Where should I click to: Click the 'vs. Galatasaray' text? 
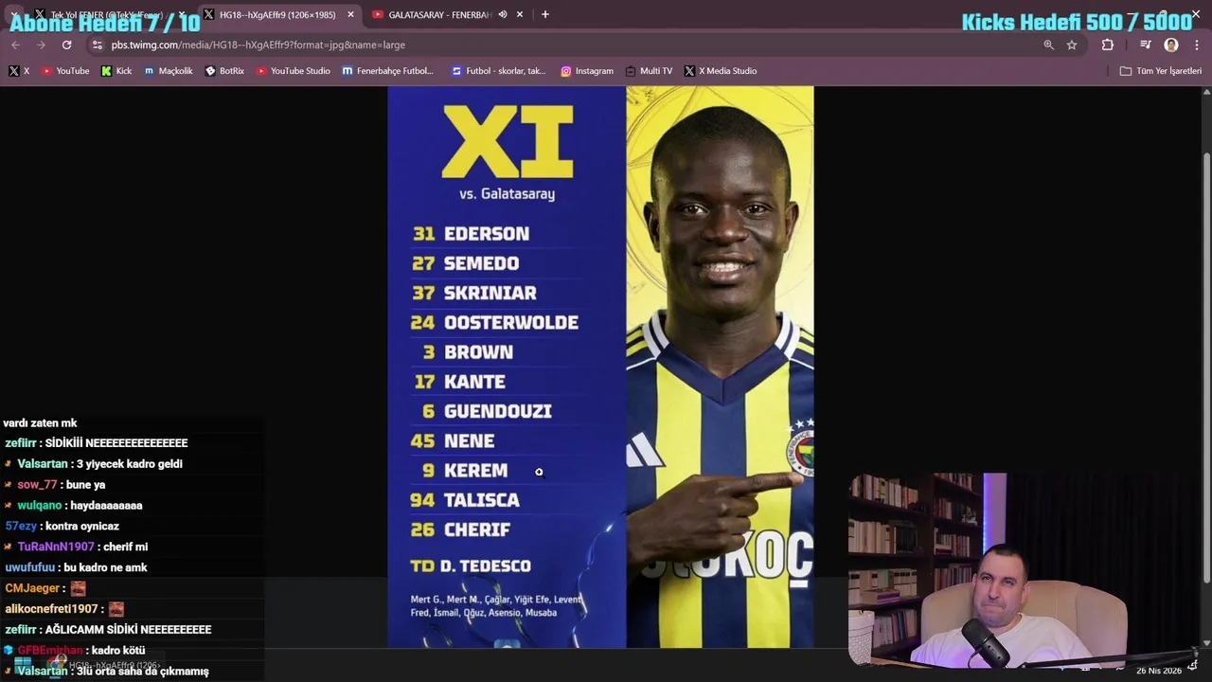click(x=508, y=193)
